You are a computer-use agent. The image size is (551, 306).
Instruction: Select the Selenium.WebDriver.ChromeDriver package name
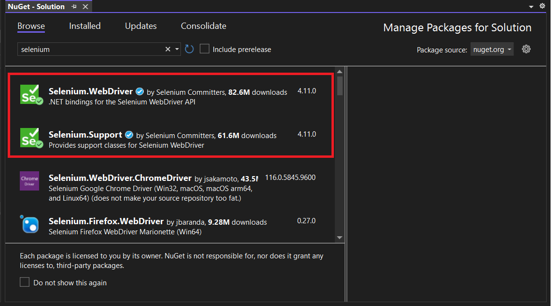[120, 178]
